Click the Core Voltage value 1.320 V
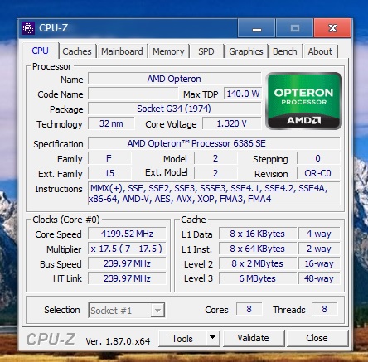368x362 pixels. point(232,123)
